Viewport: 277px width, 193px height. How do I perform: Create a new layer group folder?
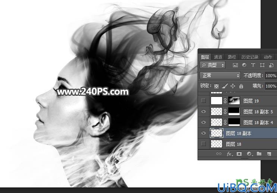(259, 154)
